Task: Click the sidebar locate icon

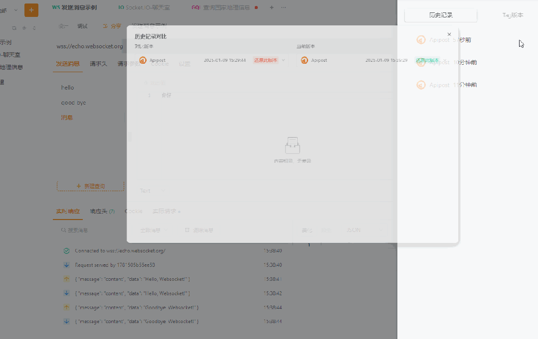Action: (24, 28)
